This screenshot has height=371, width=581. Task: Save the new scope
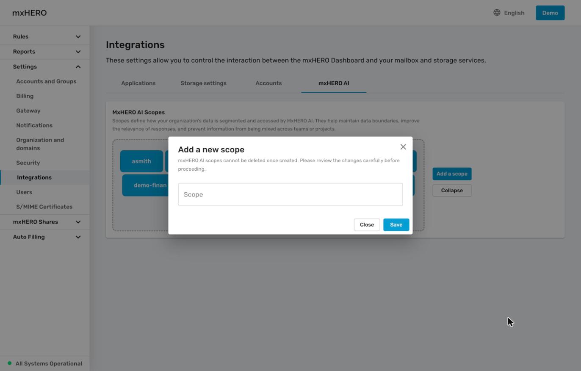point(396,225)
